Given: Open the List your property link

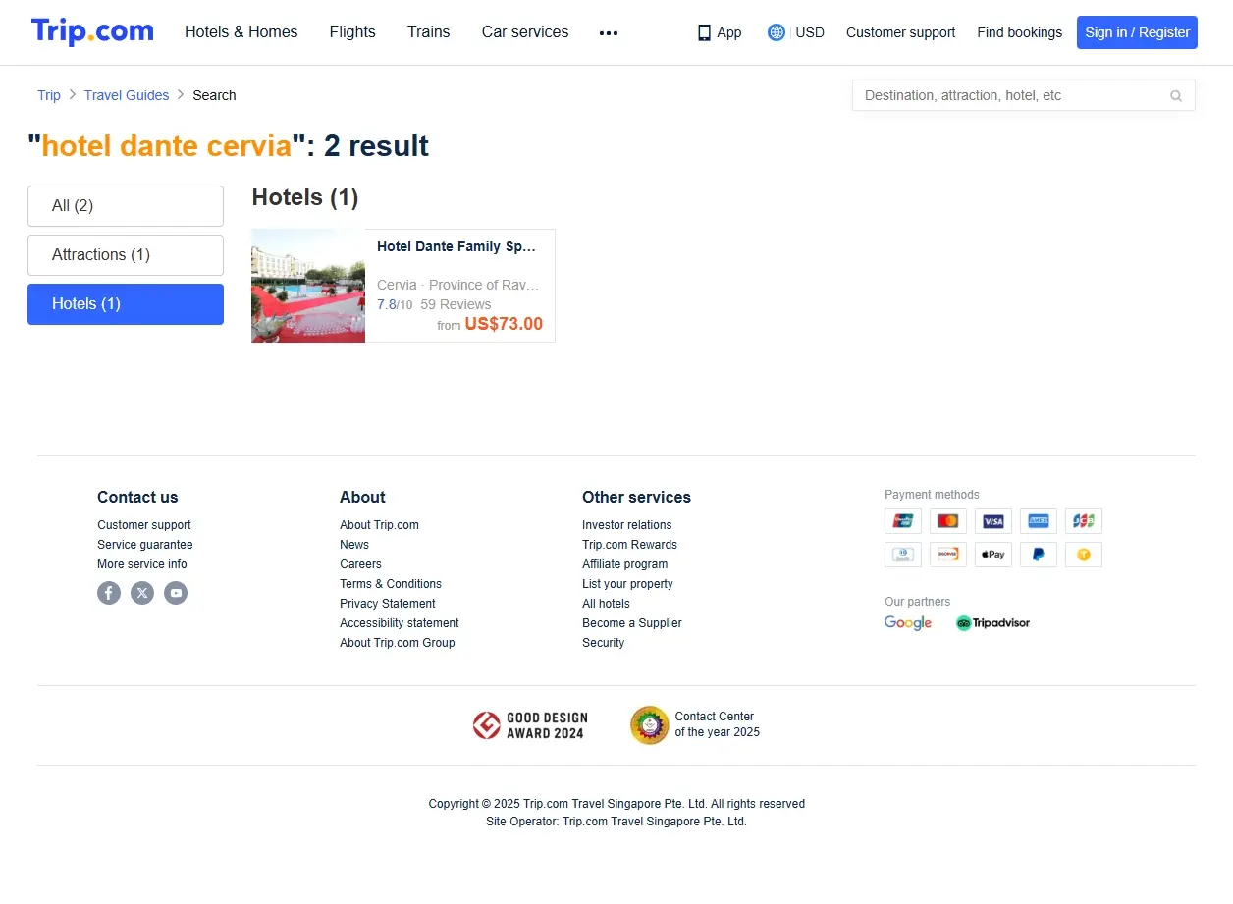Looking at the screenshot, I should (x=627, y=584).
